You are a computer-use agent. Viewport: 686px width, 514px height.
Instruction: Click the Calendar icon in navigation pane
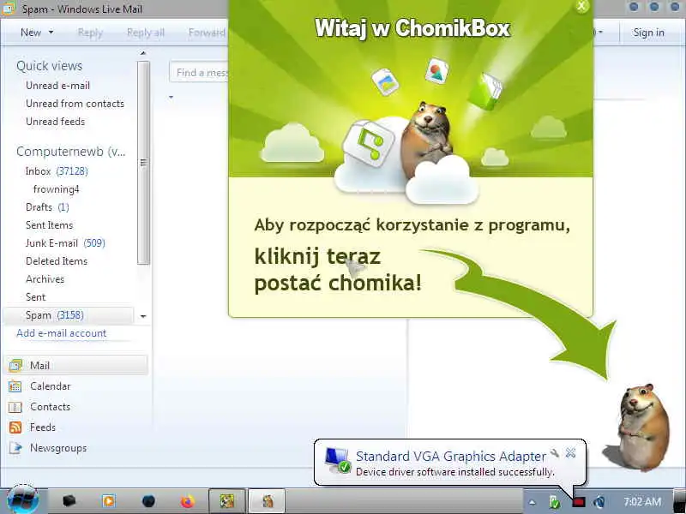point(15,386)
